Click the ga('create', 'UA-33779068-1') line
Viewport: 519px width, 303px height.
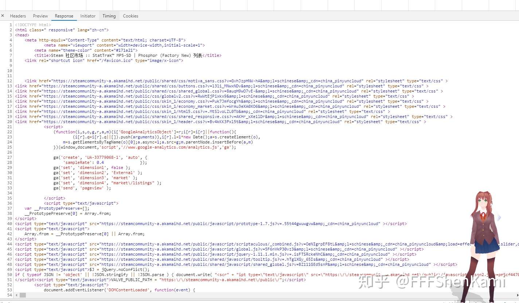point(100,157)
